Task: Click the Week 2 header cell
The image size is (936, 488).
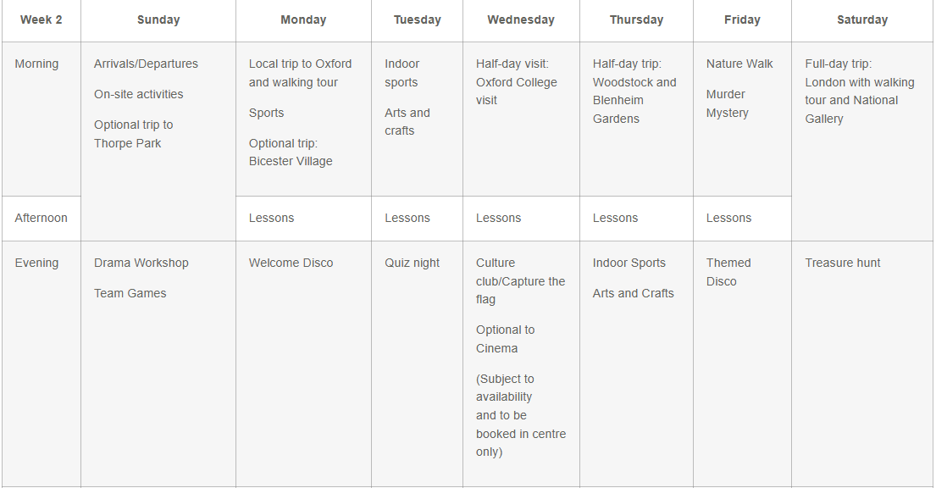Action: pyautogui.click(x=42, y=20)
